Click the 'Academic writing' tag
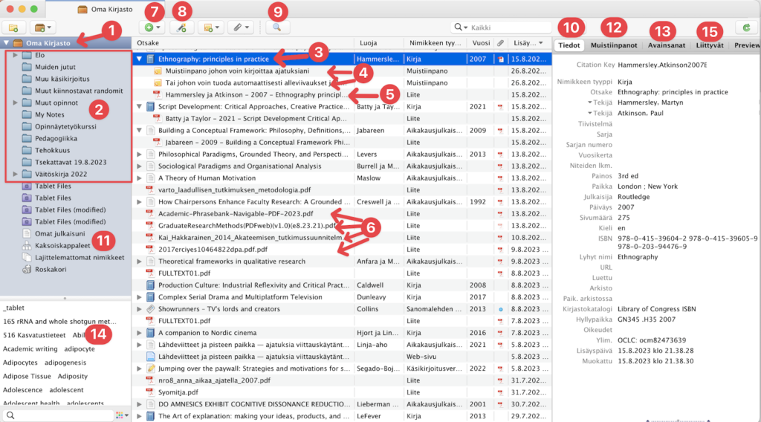 (30, 348)
